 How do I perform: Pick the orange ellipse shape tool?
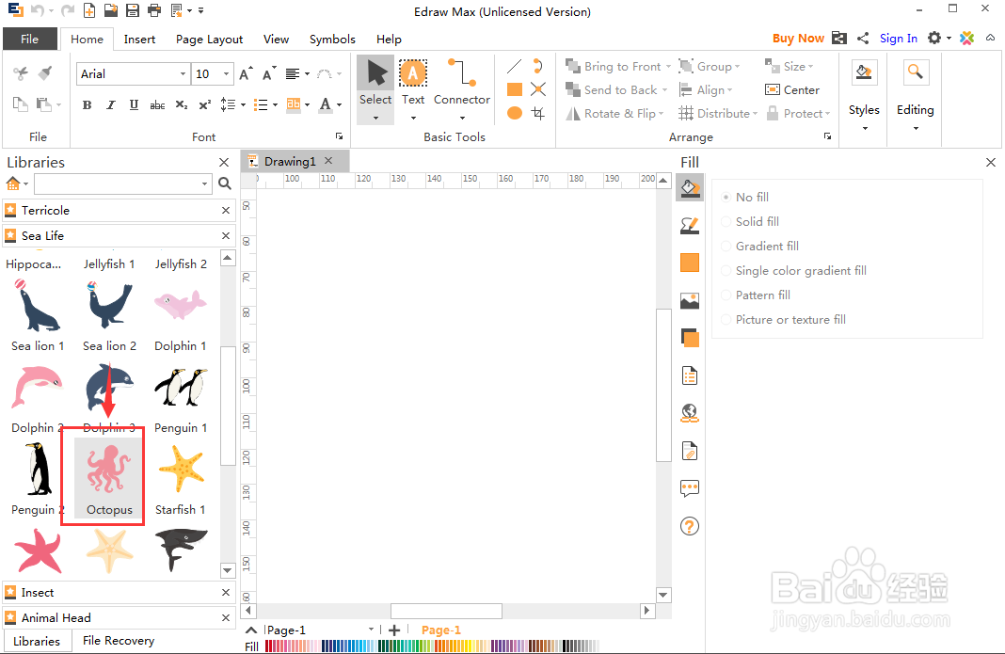514,113
